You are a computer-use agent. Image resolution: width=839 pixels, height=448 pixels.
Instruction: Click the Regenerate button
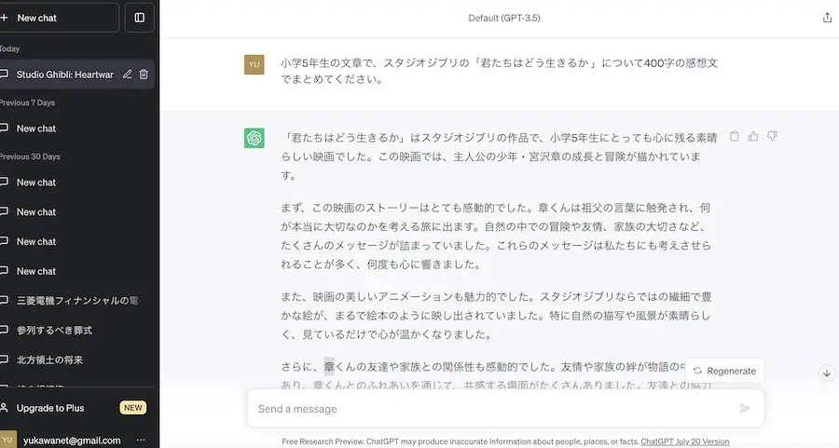click(x=724, y=371)
